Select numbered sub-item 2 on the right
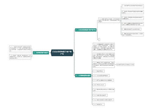This screenshot has width=153, height=110. (x=133, y=12)
